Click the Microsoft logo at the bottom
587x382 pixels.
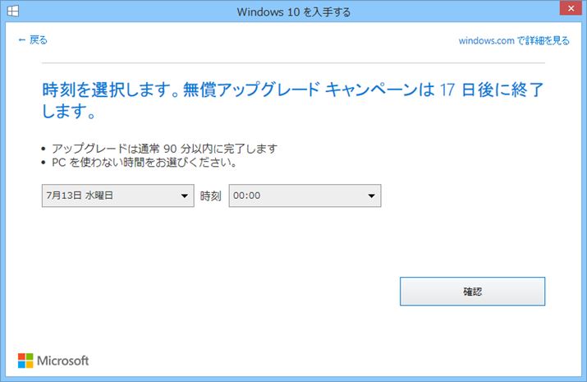pos(53,361)
